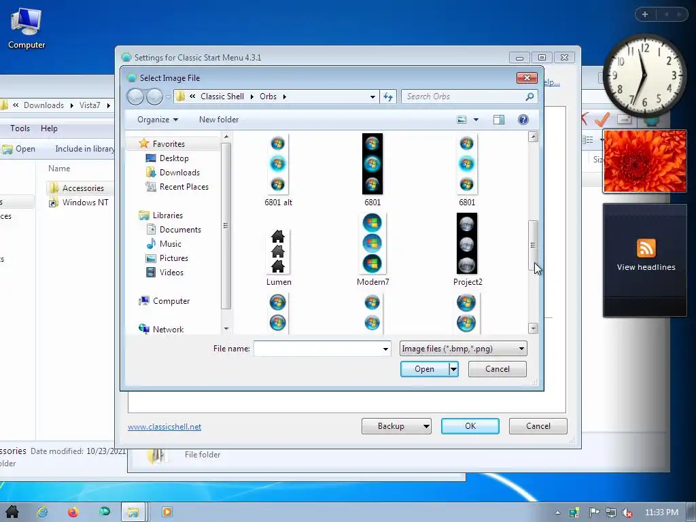Open the Tools menu in Explorer window
Screen dimensions: 696x522
coord(20,128)
